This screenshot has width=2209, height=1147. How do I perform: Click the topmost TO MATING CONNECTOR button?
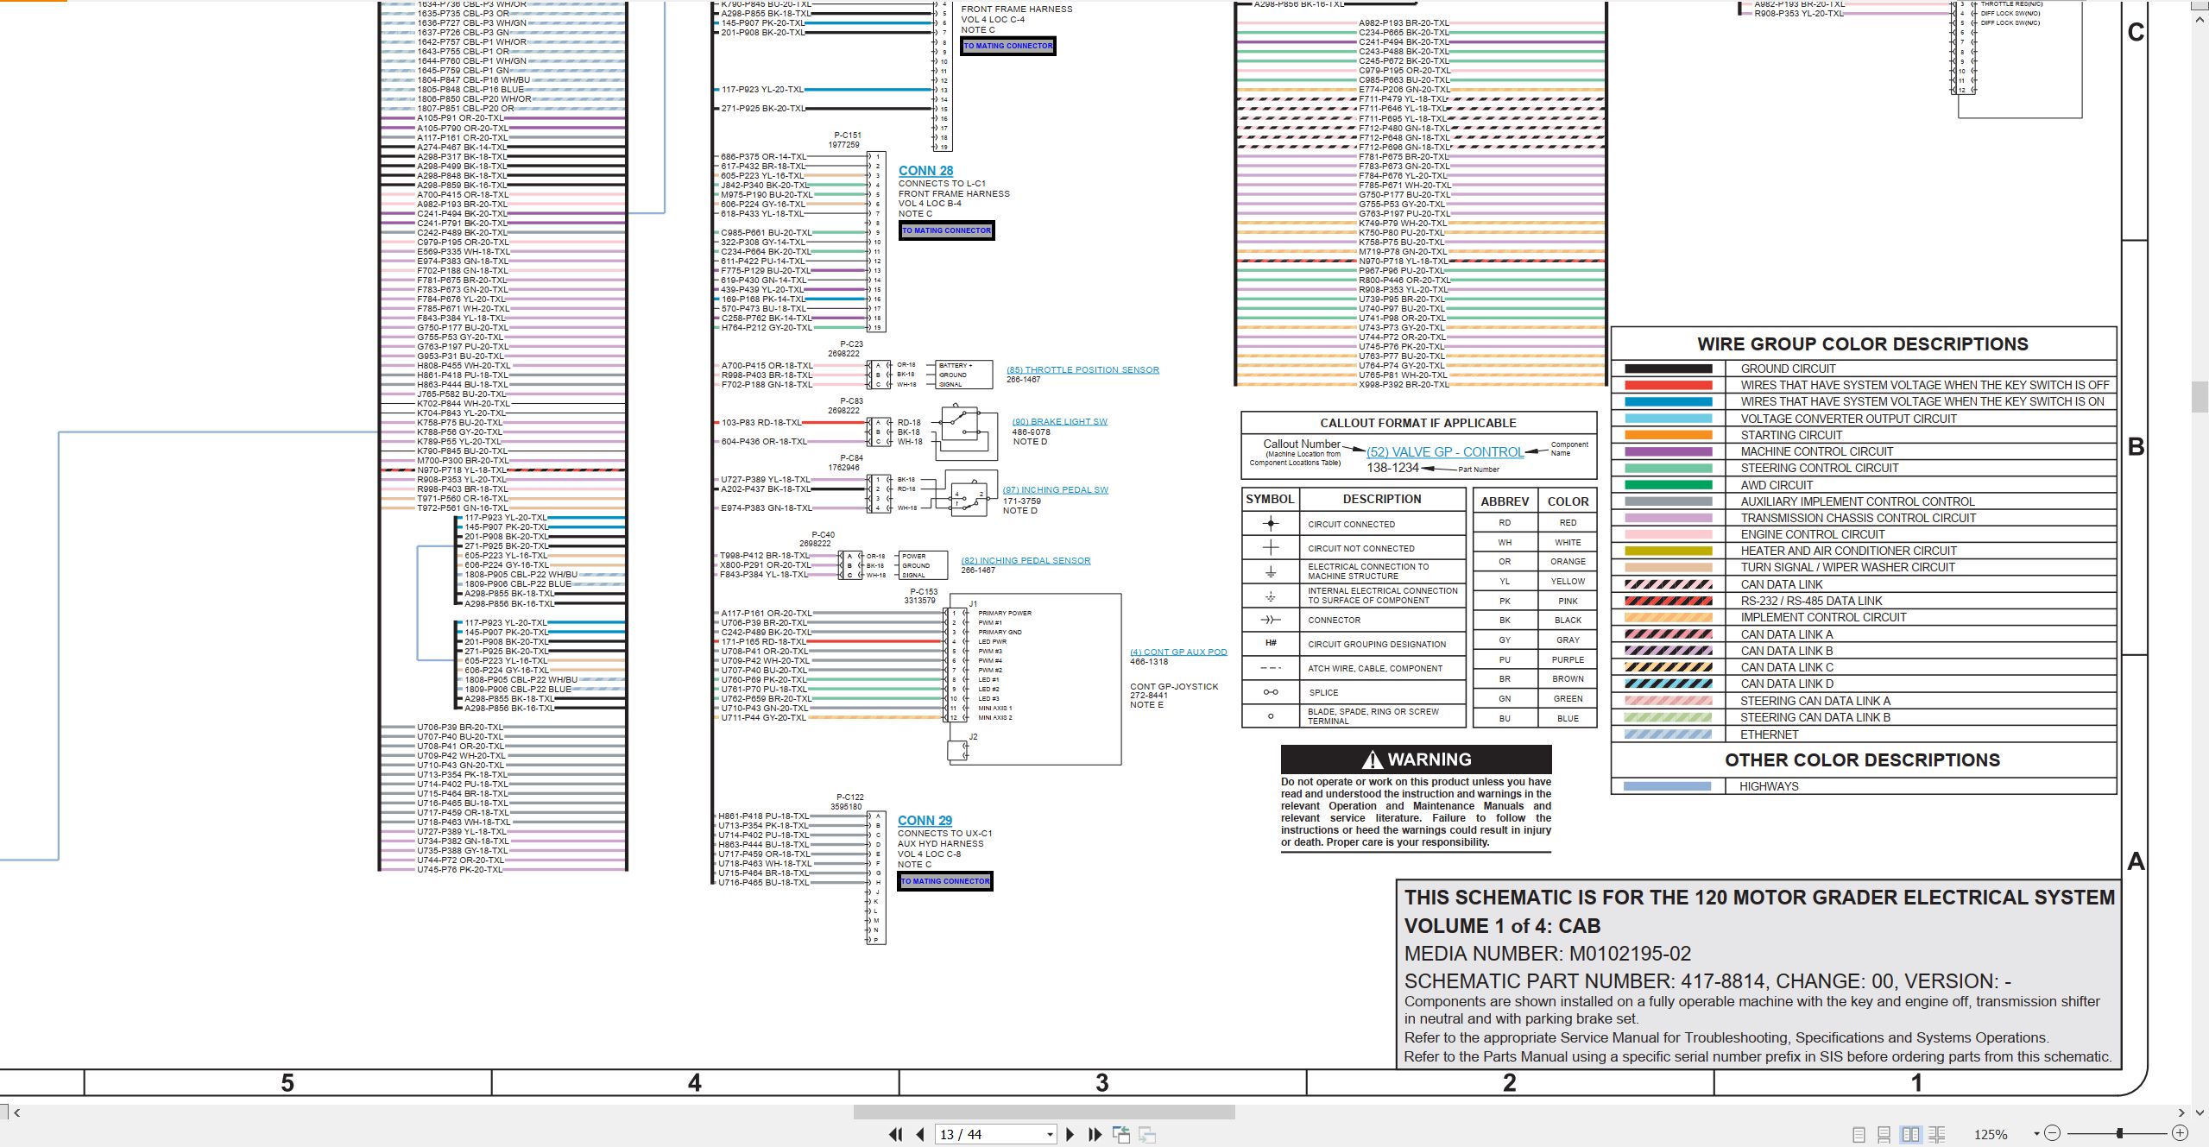tap(1008, 46)
